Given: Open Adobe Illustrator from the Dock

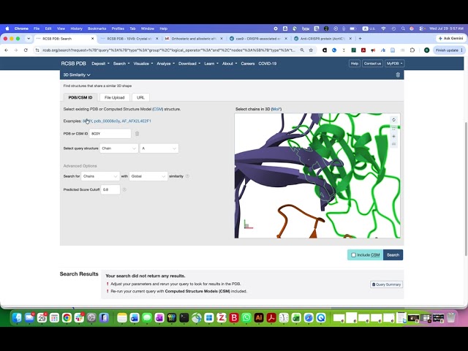Looking at the screenshot, I should 259,318.
